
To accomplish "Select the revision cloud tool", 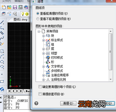I will point(2,67).
